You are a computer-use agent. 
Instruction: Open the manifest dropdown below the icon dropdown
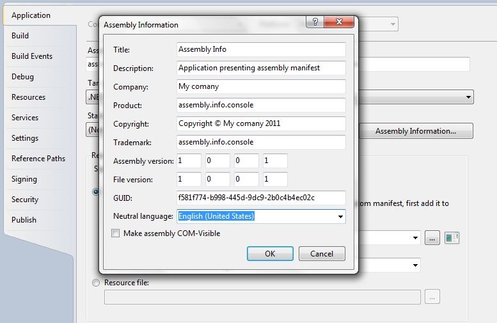point(416,265)
